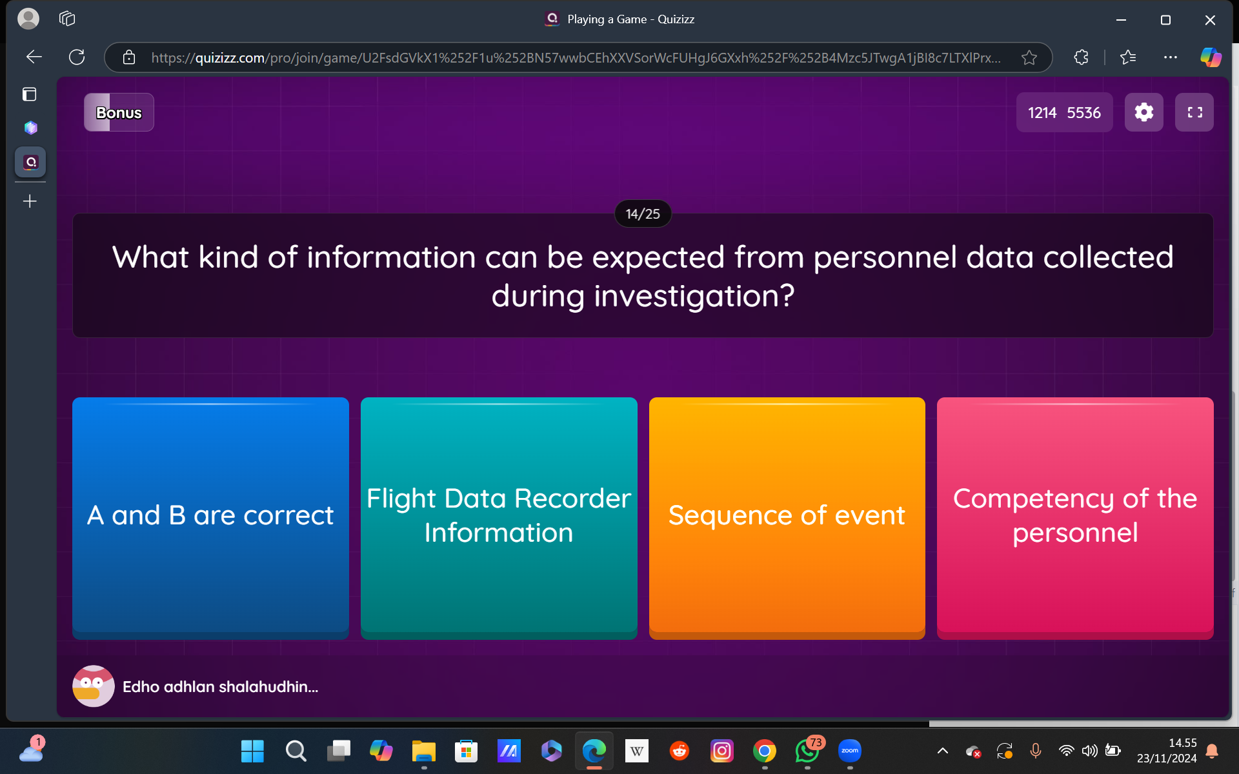Click the player avatar image
Image resolution: width=1239 pixels, height=774 pixels.
(94, 686)
